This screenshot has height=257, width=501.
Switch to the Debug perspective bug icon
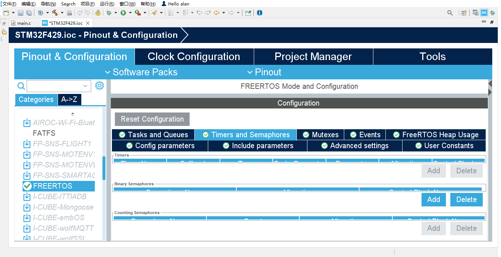[x=493, y=13]
